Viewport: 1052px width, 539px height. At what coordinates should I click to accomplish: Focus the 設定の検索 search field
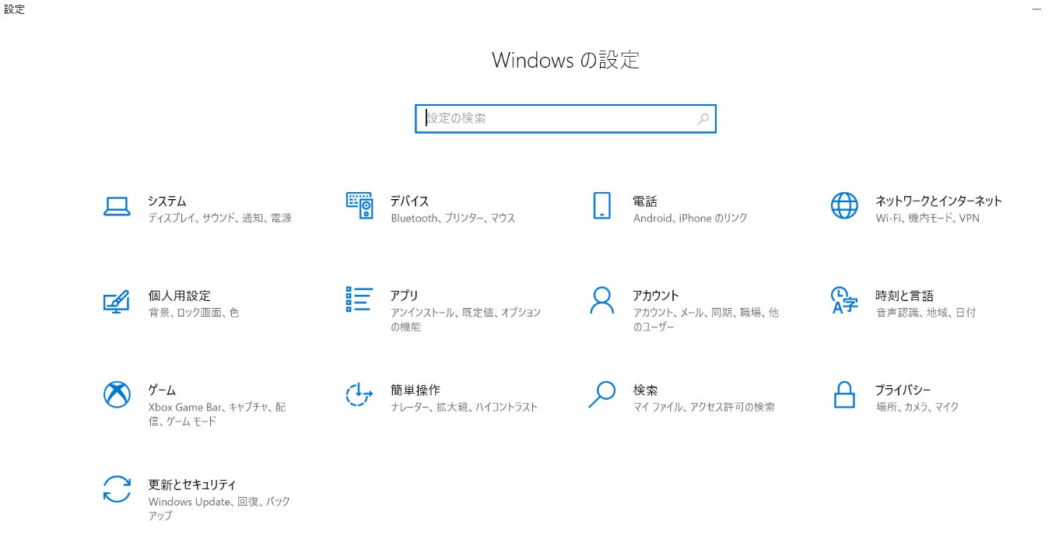566,119
